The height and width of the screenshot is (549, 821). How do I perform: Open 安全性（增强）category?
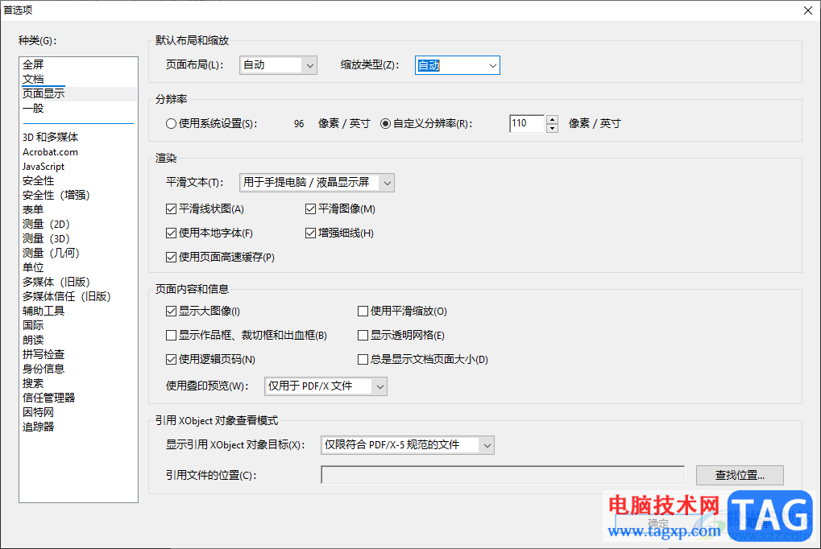[x=56, y=196]
